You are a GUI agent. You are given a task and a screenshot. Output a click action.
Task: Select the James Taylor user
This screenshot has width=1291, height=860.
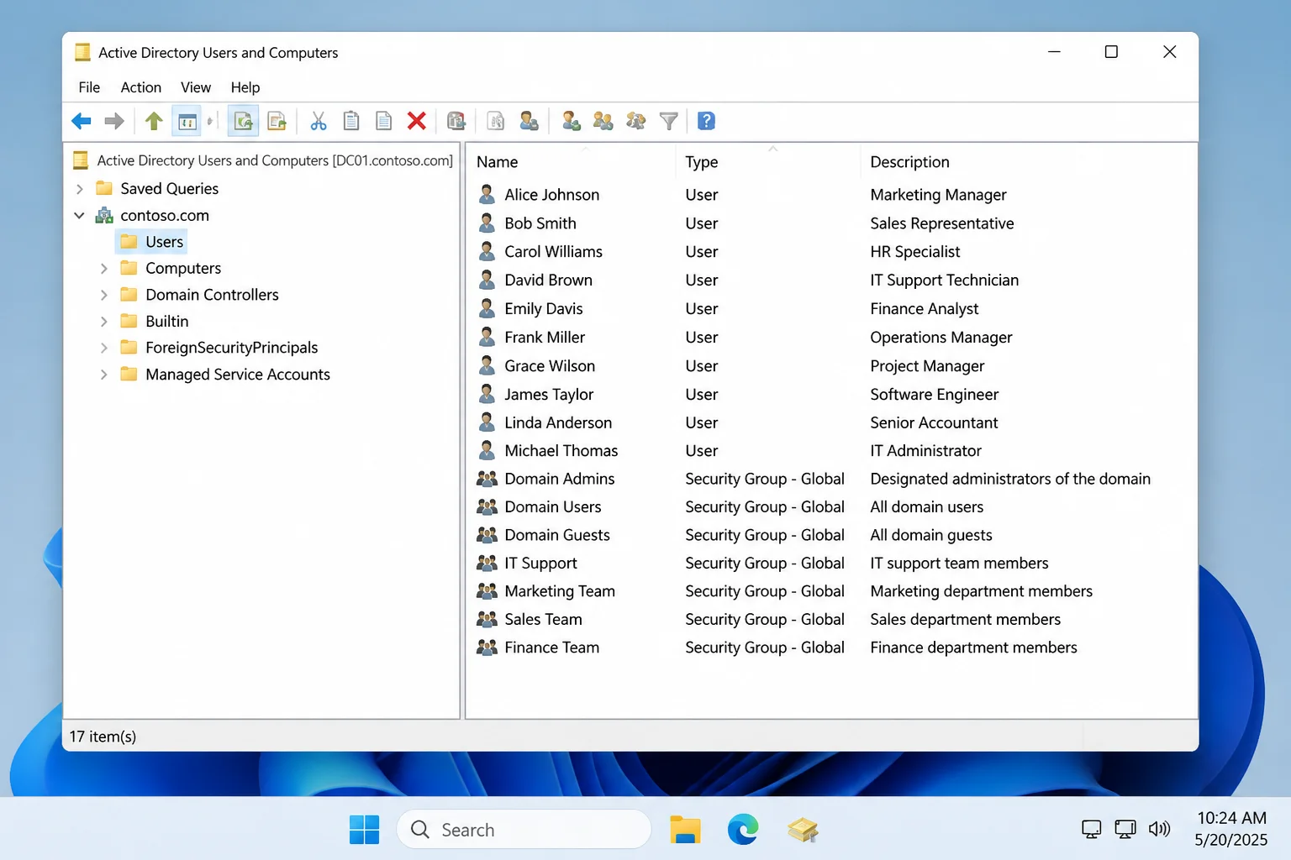tap(832, 395)
